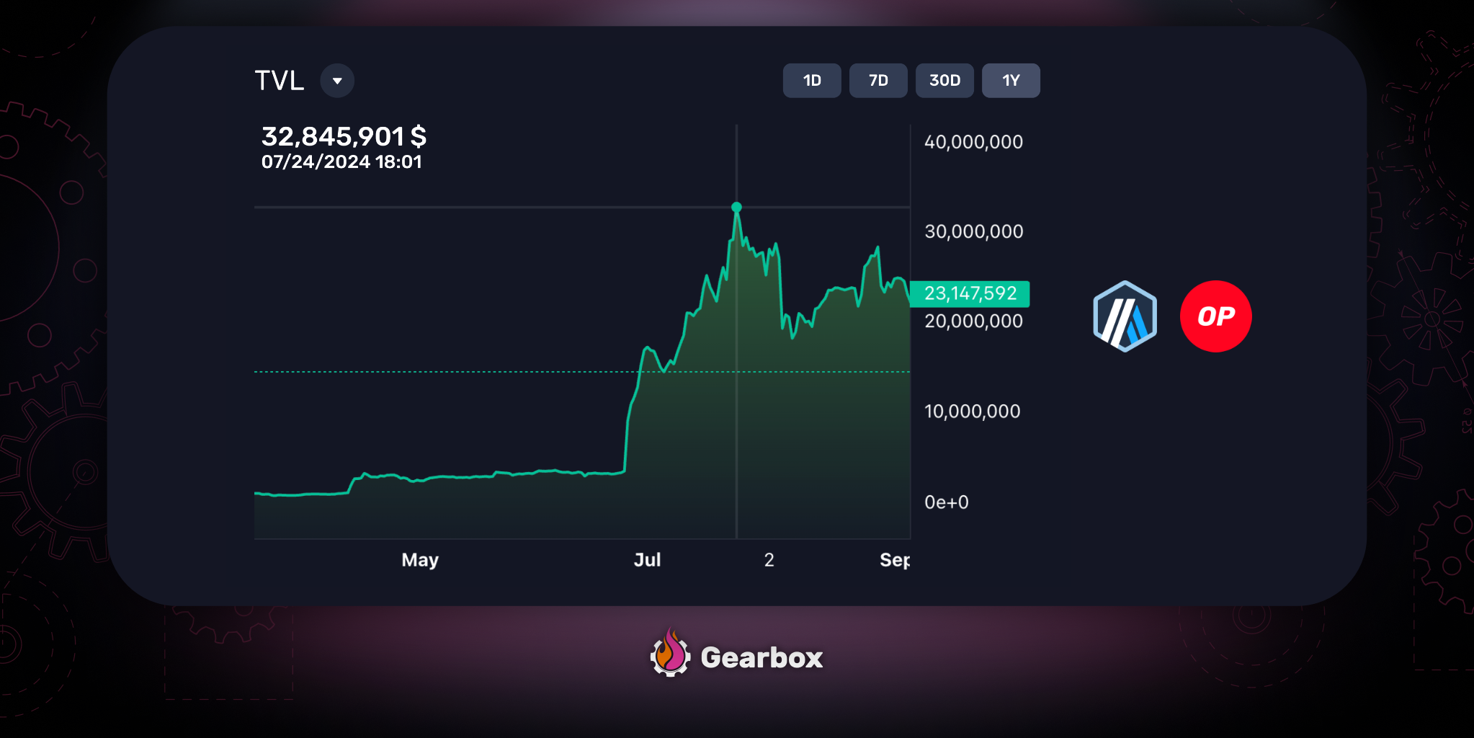Screen dimensions: 1474x738
Task: Click the red Optimism OP logo
Action: [1215, 316]
